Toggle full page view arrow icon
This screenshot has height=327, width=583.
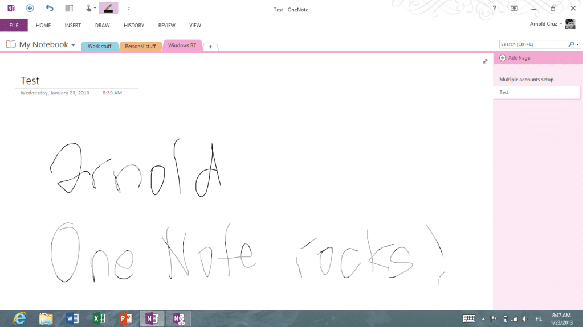[485, 61]
